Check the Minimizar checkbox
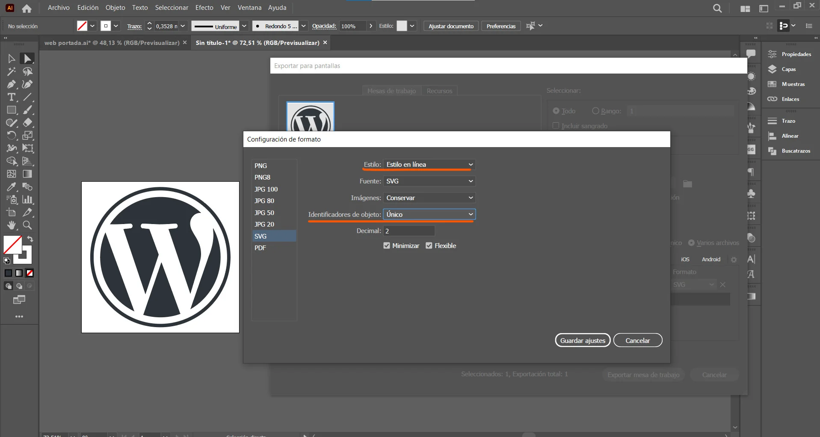The image size is (820, 437). pyautogui.click(x=387, y=245)
